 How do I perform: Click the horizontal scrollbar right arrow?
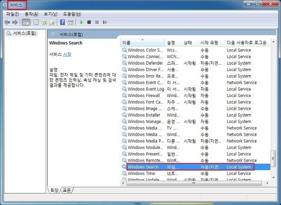pos(267,183)
